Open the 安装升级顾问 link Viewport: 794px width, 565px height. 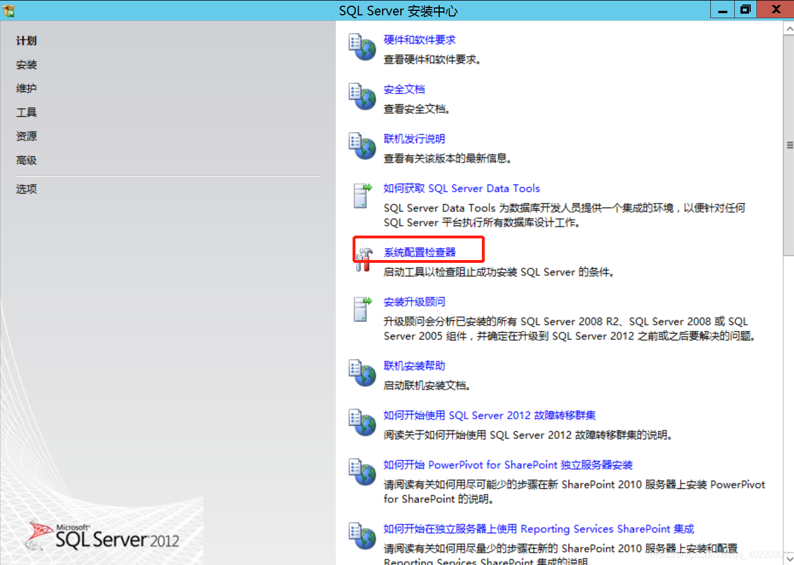click(x=414, y=302)
